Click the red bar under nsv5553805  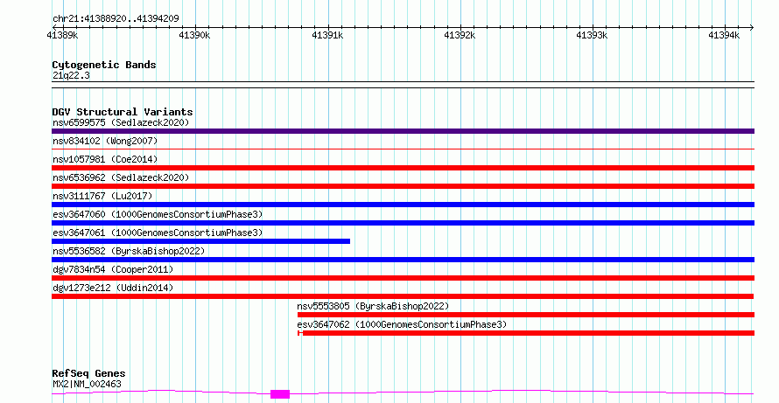click(526, 315)
